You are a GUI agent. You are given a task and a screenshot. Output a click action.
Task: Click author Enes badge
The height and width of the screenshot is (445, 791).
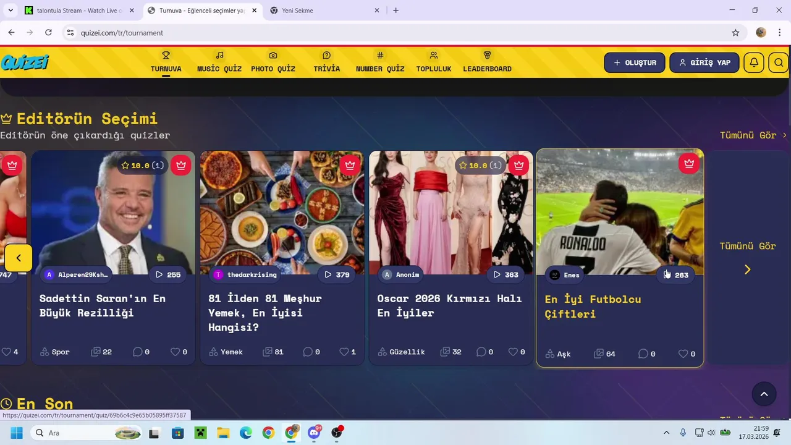click(565, 275)
